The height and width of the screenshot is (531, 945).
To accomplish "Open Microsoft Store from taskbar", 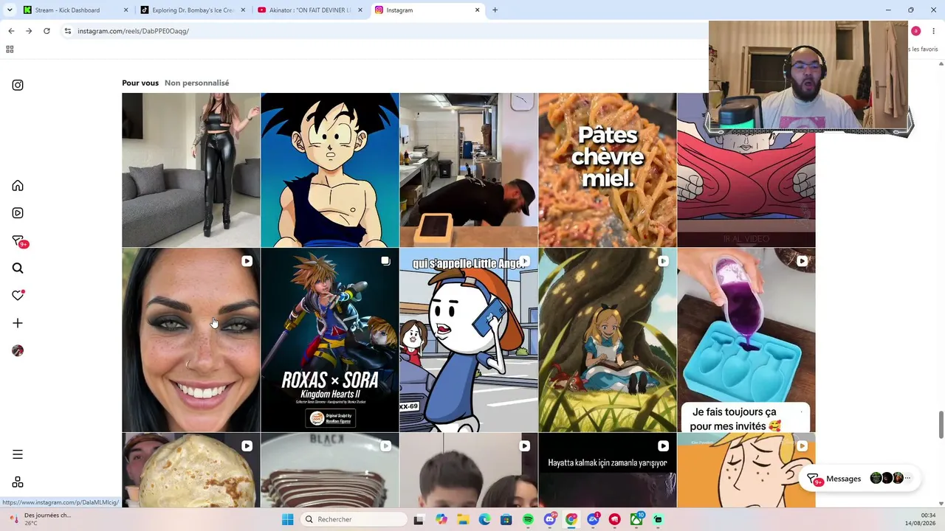I will (x=506, y=519).
